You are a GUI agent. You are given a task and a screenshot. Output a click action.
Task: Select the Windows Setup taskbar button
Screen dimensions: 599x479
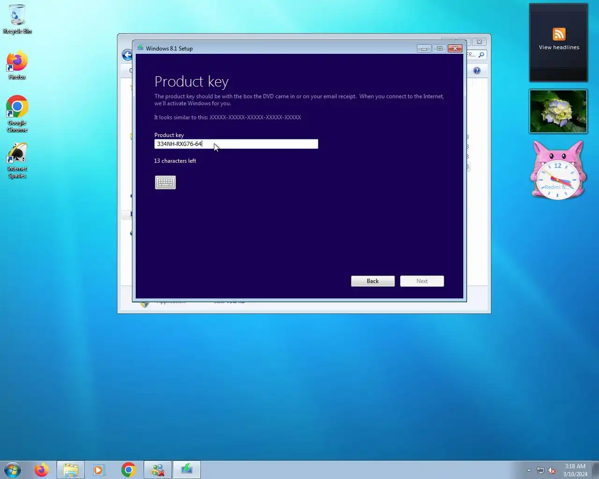pyautogui.click(x=187, y=470)
